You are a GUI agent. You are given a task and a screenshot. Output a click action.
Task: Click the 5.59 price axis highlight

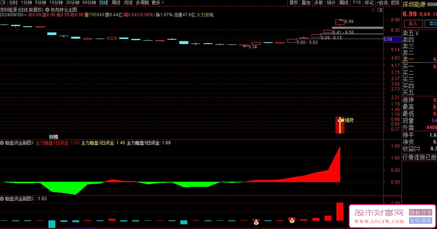pyautogui.click(x=392, y=39)
